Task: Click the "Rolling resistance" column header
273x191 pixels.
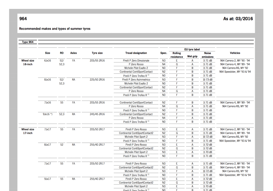Action: [x=177, y=55]
